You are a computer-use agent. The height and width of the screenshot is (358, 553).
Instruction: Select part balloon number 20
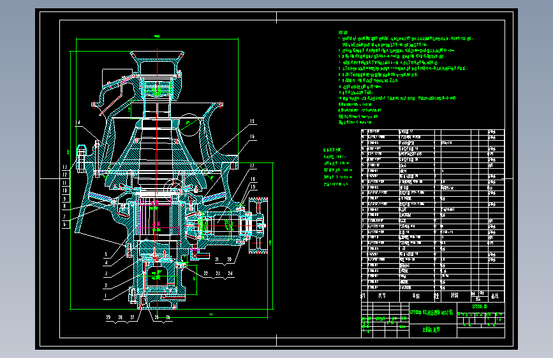click(229, 260)
